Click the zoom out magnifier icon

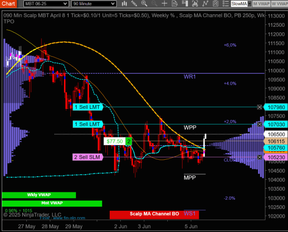[x=154, y=4]
